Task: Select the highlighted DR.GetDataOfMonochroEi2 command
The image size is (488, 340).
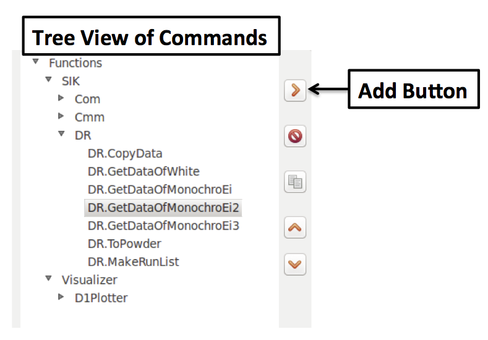Action: coord(163,208)
